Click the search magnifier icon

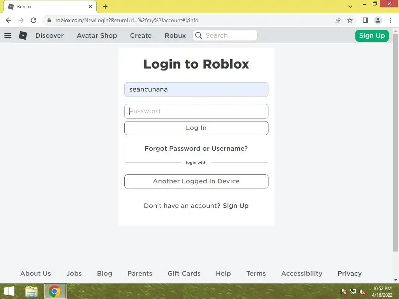click(199, 35)
